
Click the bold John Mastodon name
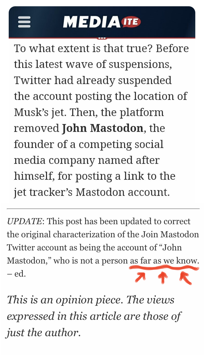103,128
